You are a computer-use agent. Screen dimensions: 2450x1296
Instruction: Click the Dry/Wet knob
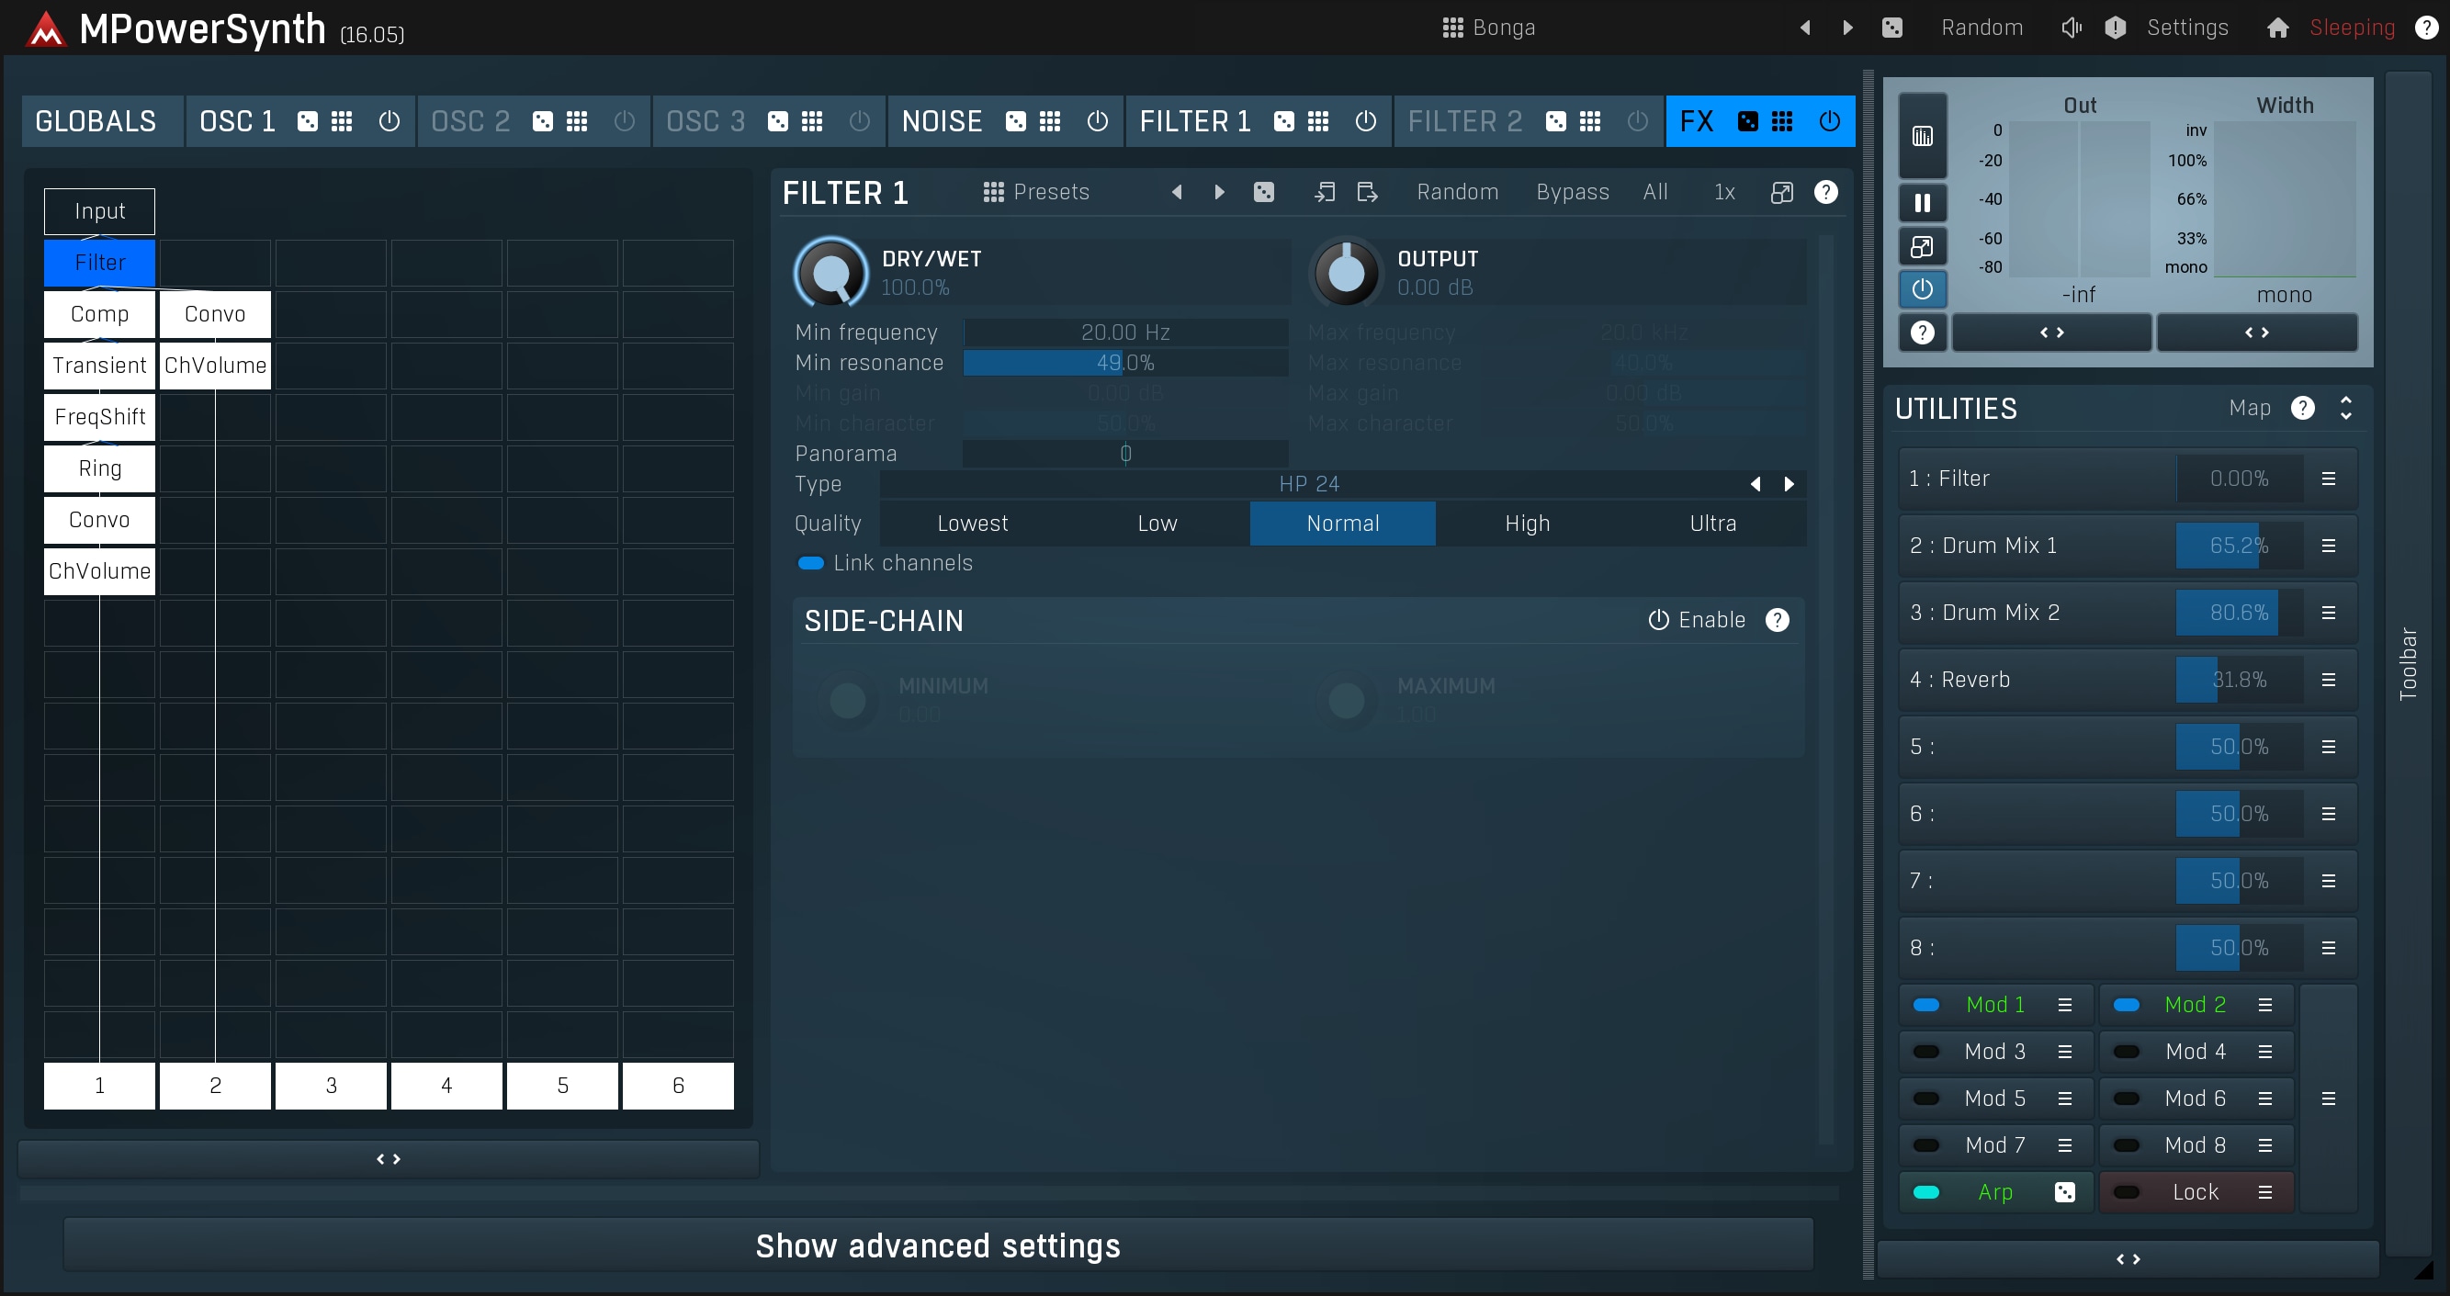point(831,273)
